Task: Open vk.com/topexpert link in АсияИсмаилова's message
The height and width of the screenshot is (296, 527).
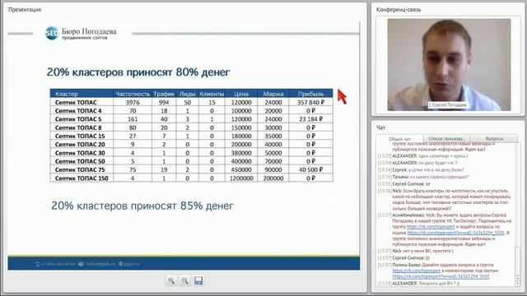Action: tap(431, 227)
